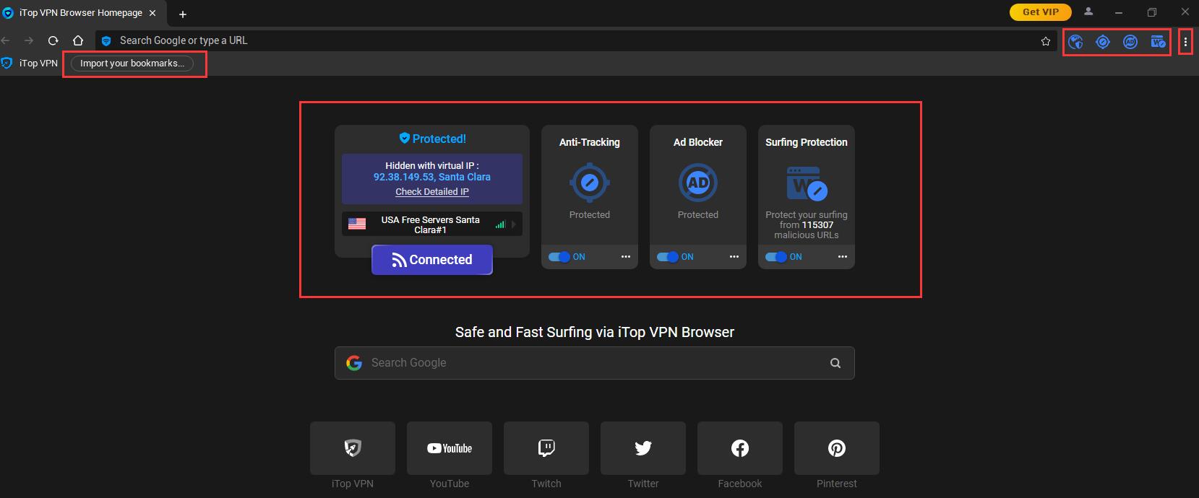The width and height of the screenshot is (1199, 498).
Task: Click the Surfing Protection browser icon in card
Action: (807, 183)
